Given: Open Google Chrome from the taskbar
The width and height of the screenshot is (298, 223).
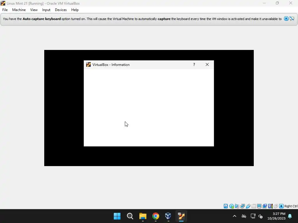Looking at the screenshot, I should pyautogui.click(x=155, y=216).
